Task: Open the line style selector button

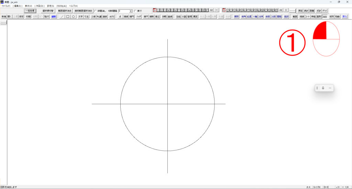Action: tap(293, 11)
